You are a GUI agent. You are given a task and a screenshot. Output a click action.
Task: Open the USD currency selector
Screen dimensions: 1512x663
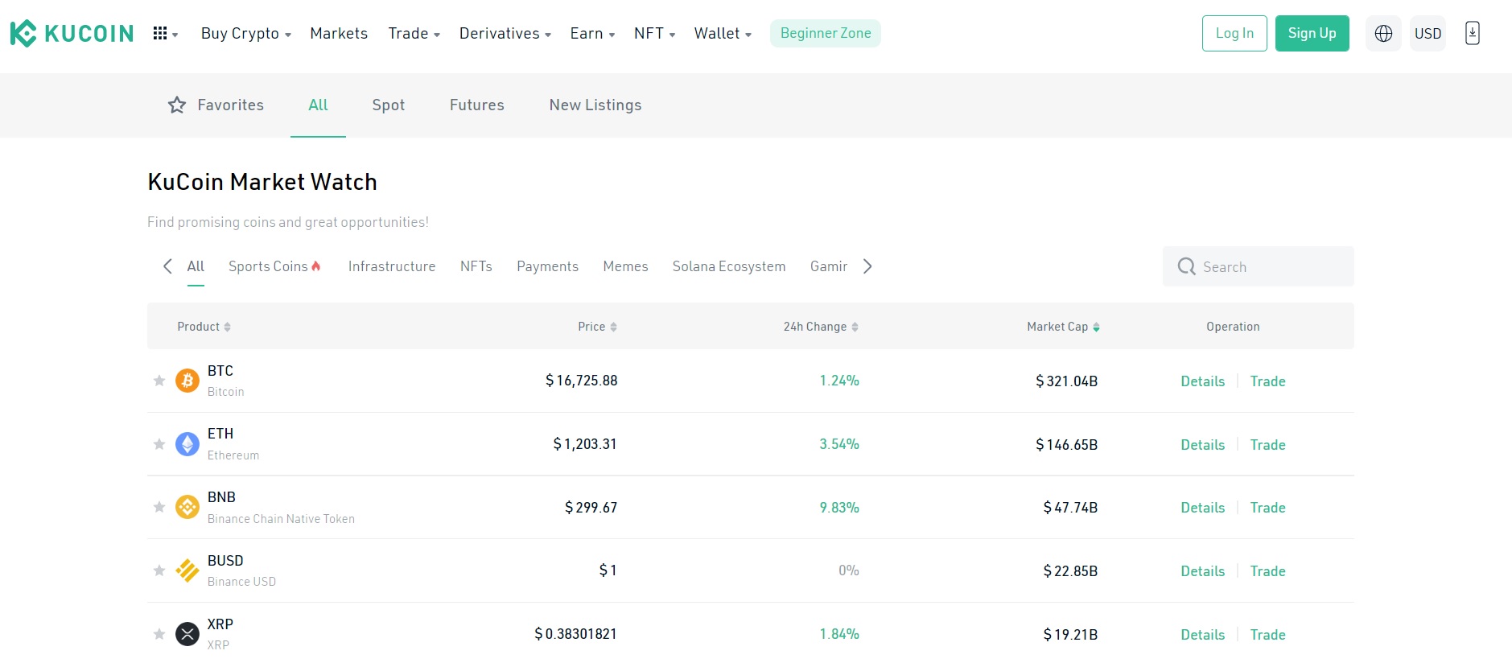click(1428, 34)
